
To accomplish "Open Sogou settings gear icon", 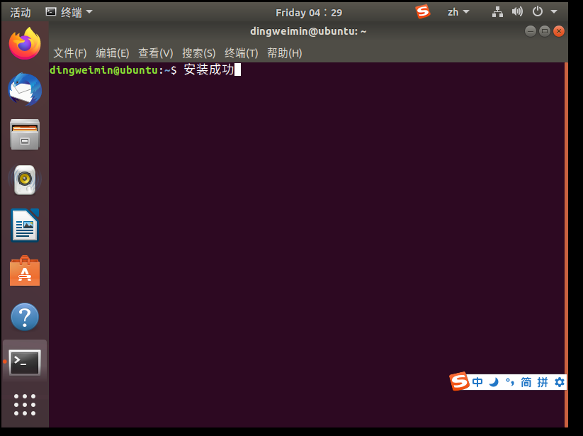I will (x=560, y=382).
